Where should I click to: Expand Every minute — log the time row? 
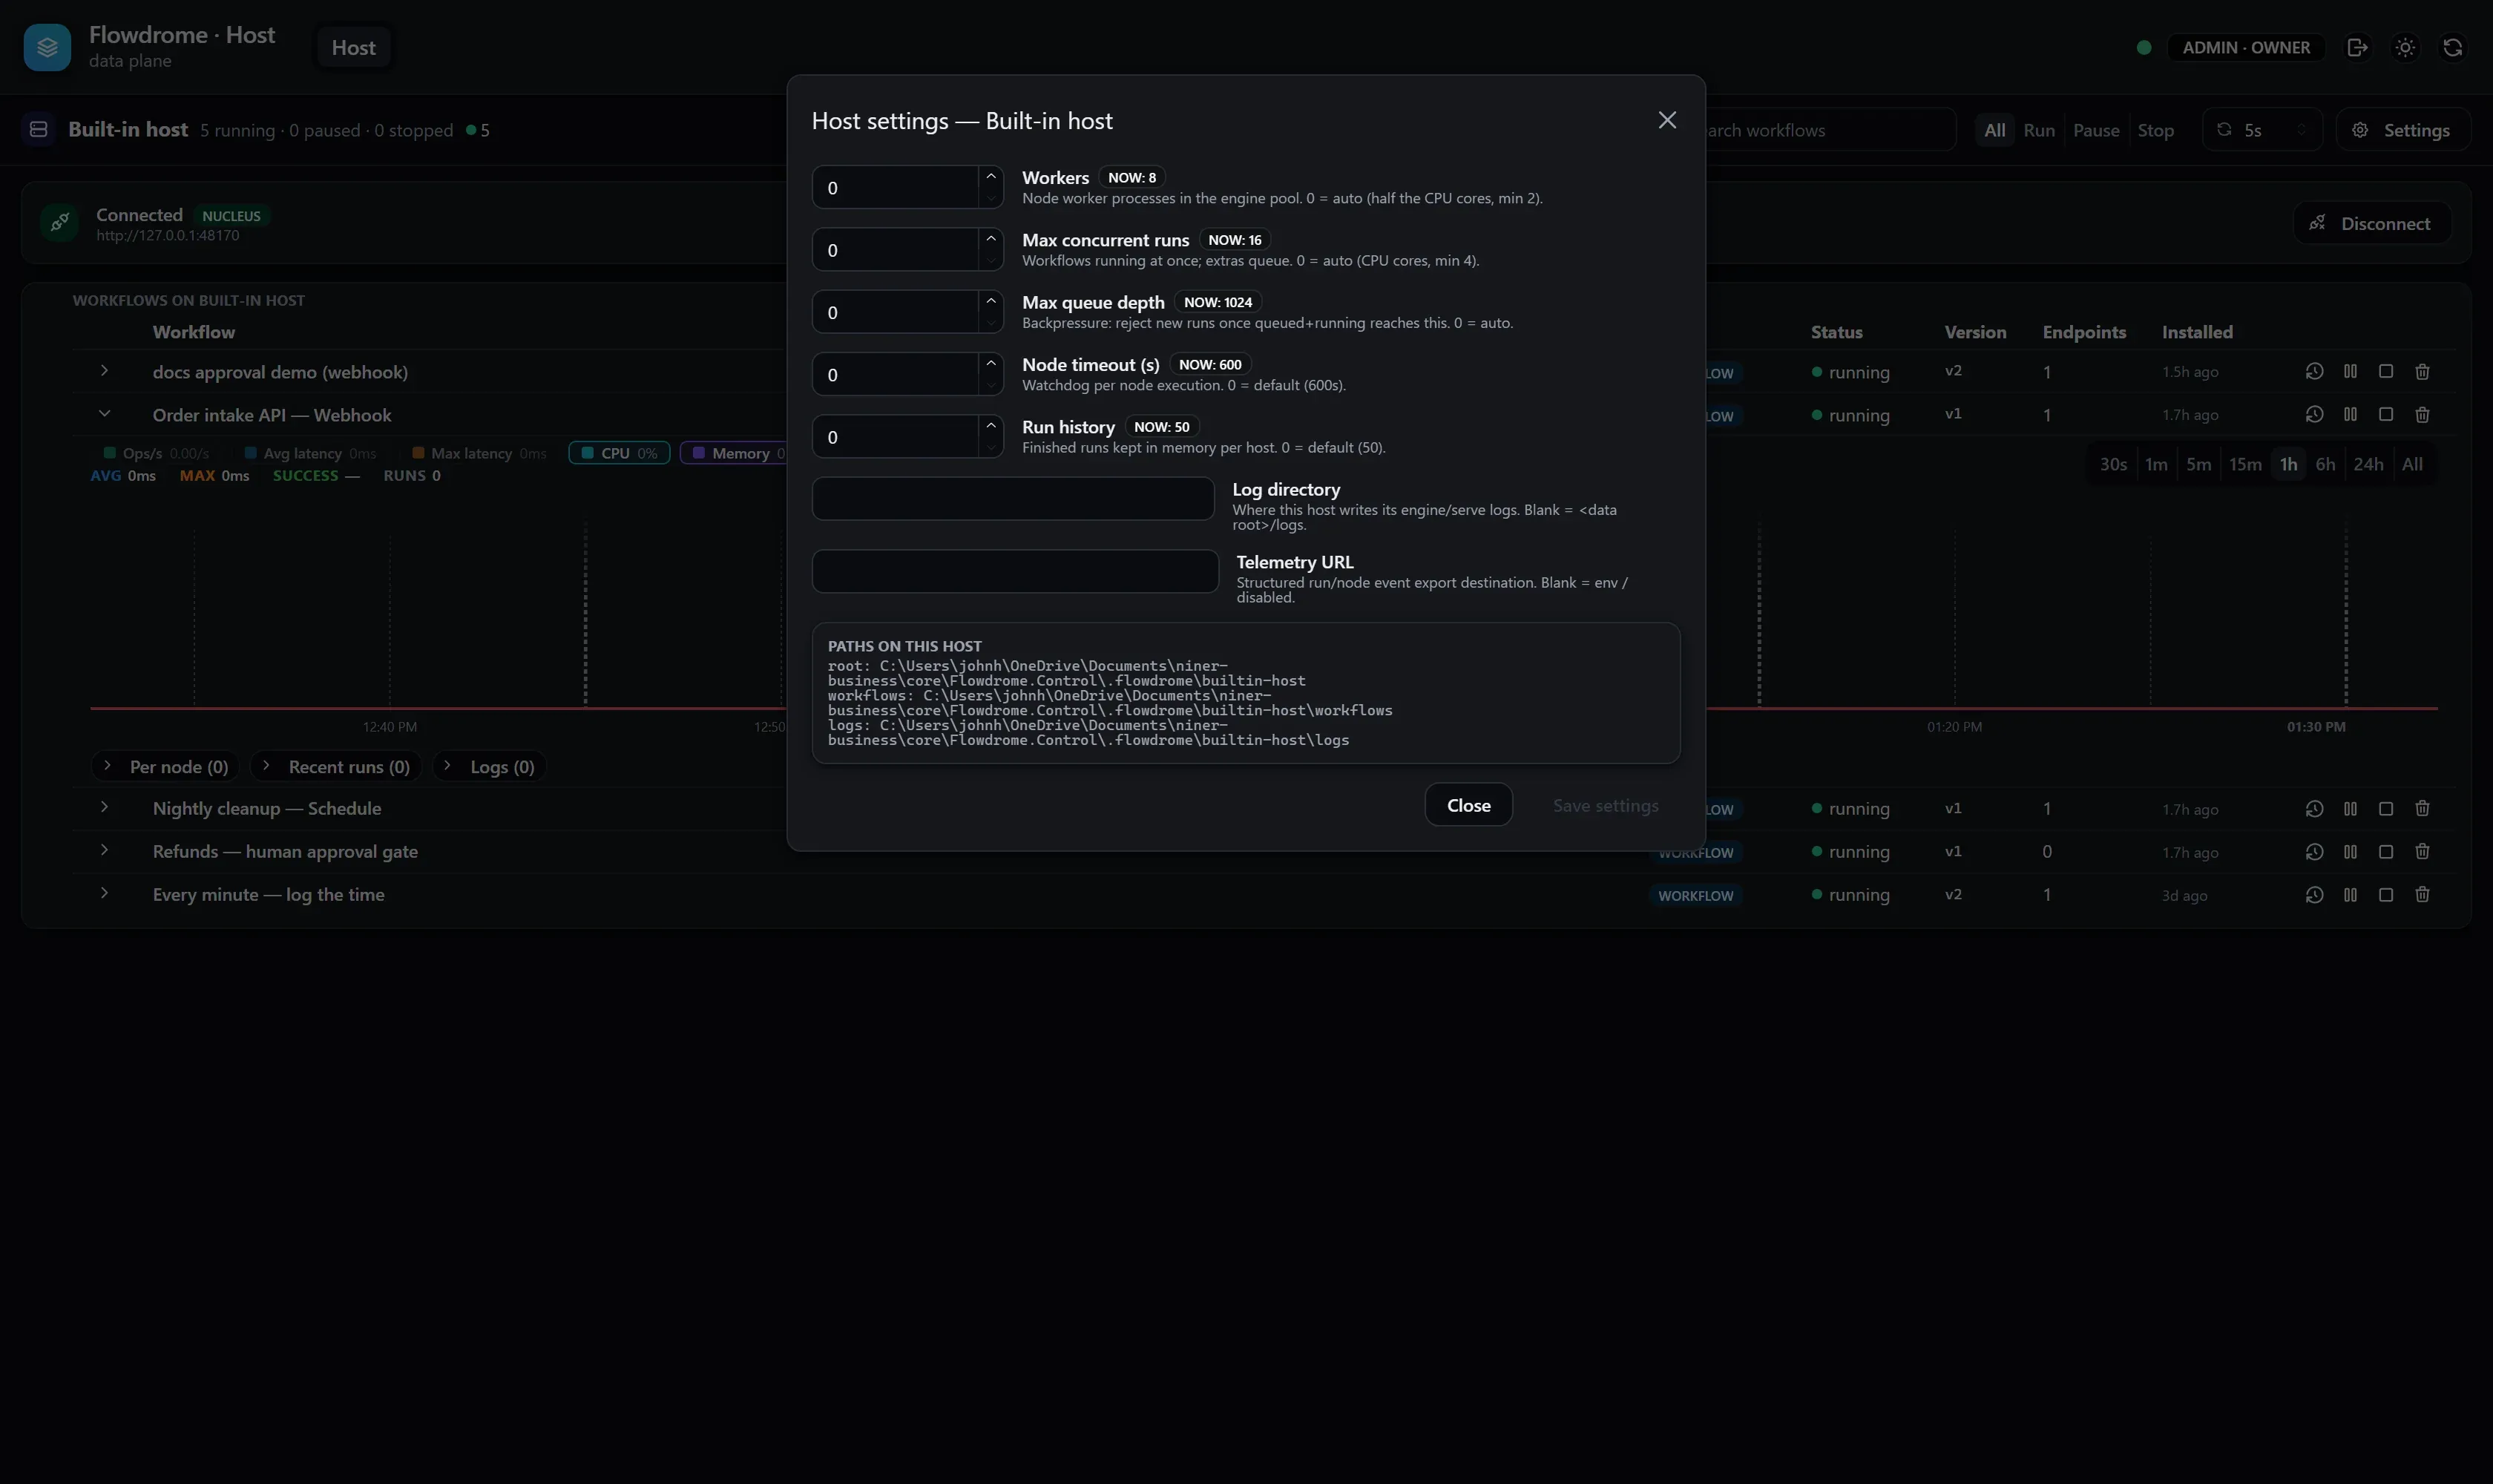pyautogui.click(x=104, y=893)
